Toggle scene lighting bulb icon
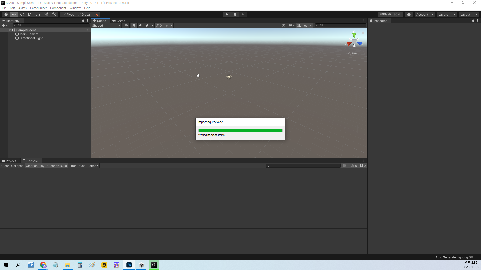Screen dimensions: 481x270 134,25
